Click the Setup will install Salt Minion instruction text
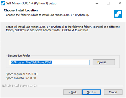This screenshot has width=126, height=98. click(63, 28)
